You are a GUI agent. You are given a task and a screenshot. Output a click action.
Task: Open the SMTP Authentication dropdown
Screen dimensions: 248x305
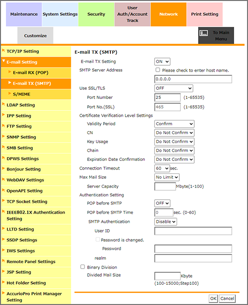point(165,222)
